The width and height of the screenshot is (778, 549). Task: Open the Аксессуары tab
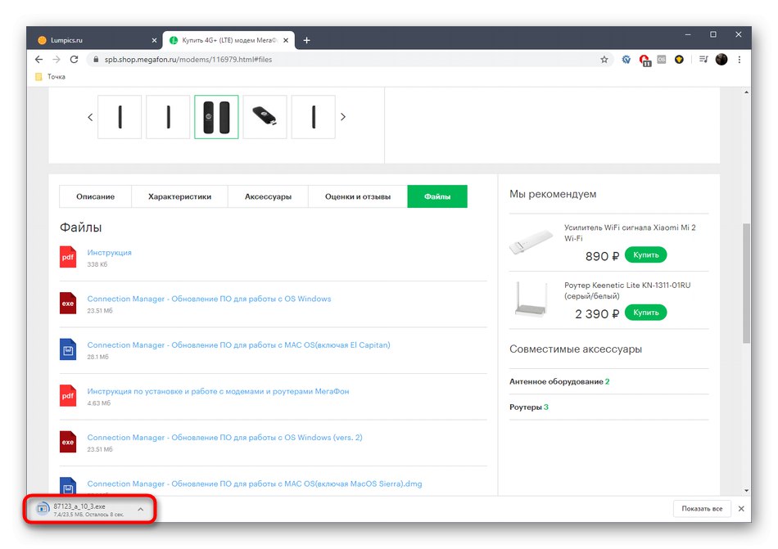click(x=268, y=196)
